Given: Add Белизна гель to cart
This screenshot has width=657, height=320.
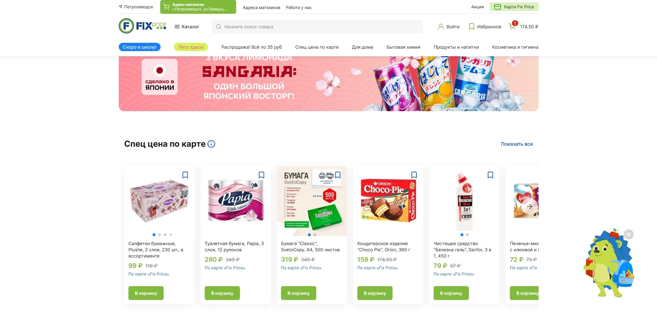Looking at the screenshot, I should coord(451,293).
